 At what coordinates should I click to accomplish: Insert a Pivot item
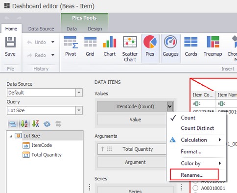[x=71, y=47]
